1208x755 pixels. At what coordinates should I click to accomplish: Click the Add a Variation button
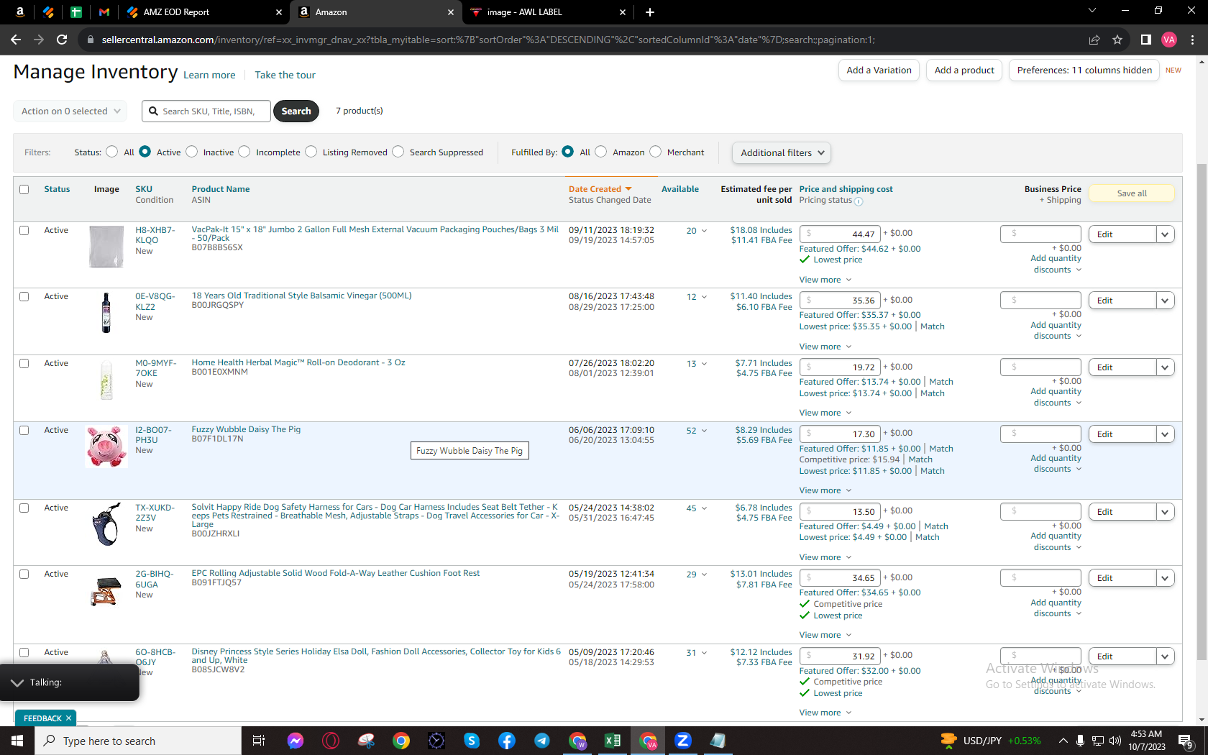(879, 70)
